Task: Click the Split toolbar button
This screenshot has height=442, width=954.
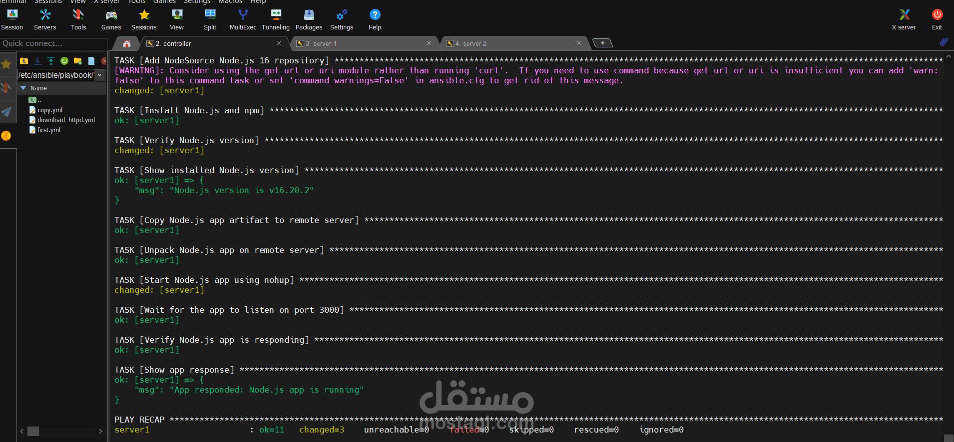Action: pos(210,20)
